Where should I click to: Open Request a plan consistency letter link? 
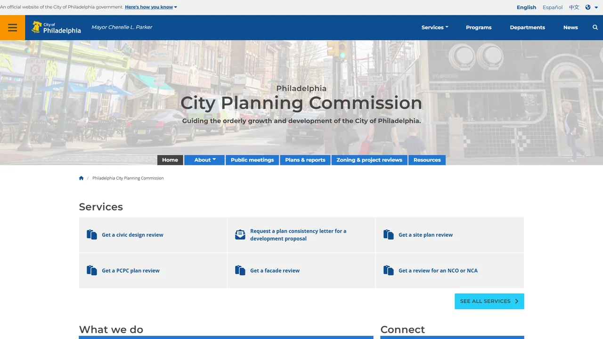pos(298,235)
